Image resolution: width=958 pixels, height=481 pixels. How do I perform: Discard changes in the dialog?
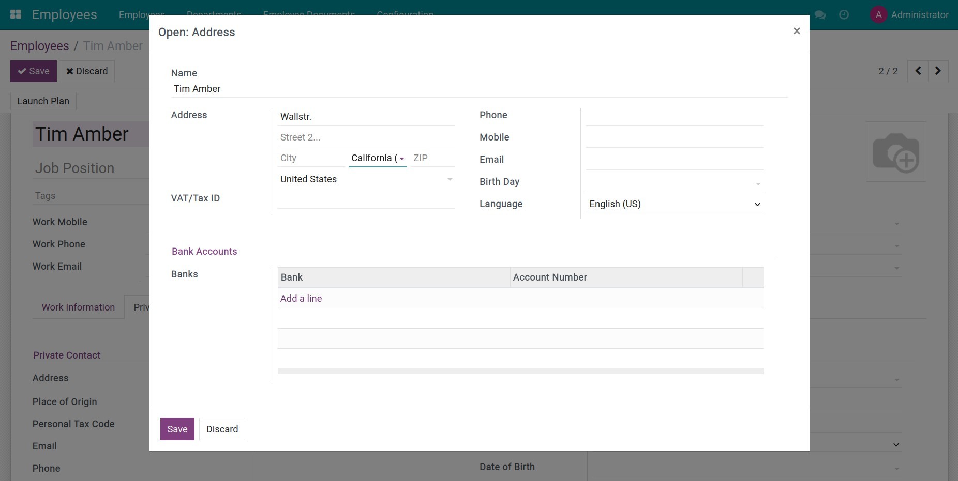(222, 429)
